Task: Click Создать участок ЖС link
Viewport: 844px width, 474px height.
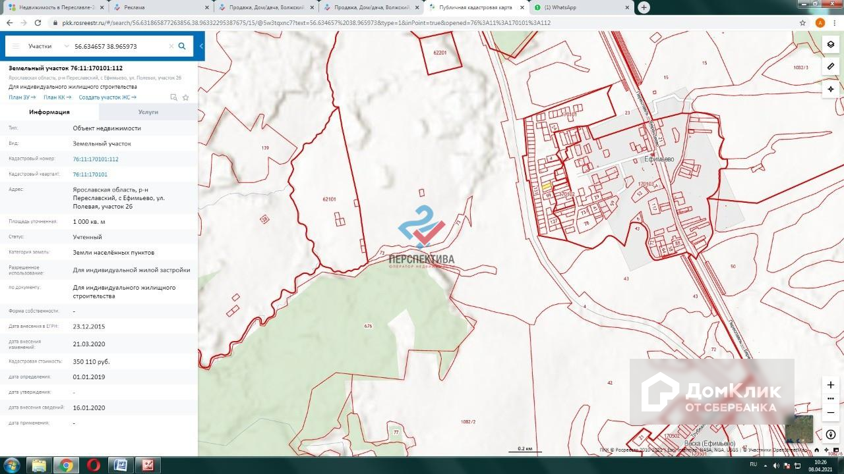Action: pos(107,97)
